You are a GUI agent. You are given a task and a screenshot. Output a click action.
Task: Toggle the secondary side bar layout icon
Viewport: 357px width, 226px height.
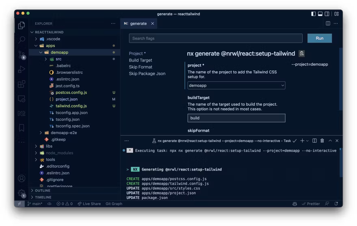[327, 14]
